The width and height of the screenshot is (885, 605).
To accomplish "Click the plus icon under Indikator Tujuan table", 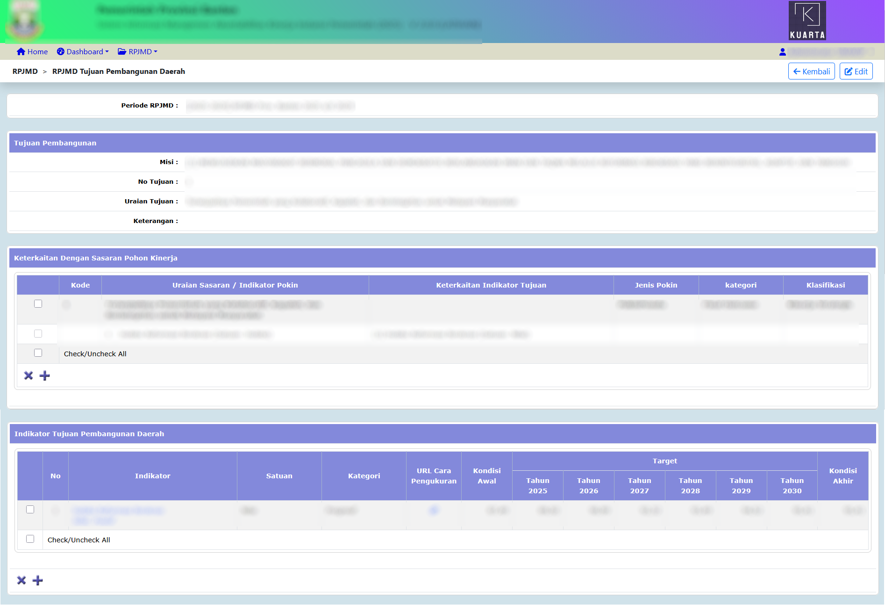I will [x=37, y=580].
